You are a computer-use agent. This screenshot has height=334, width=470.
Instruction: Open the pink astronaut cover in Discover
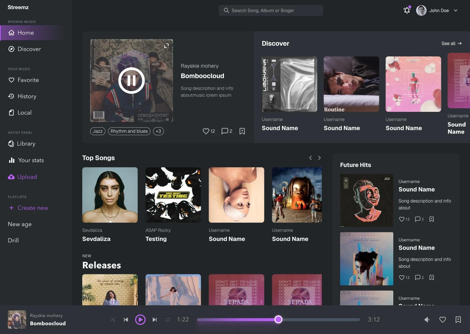coord(414,84)
